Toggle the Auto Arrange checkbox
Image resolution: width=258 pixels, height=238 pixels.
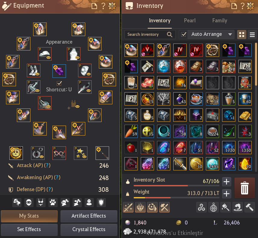[x=184, y=35]
